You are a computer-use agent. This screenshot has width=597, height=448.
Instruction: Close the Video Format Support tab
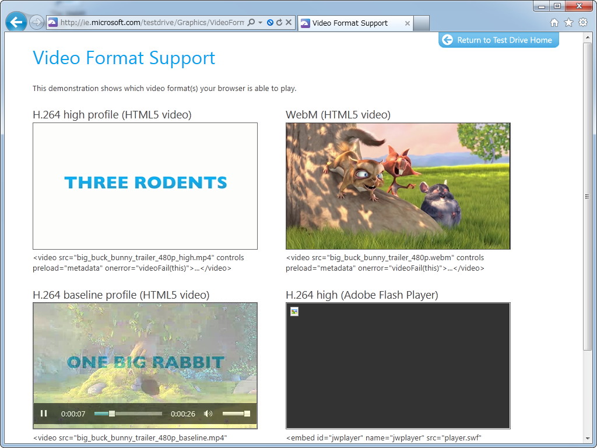tap(407, 23)
